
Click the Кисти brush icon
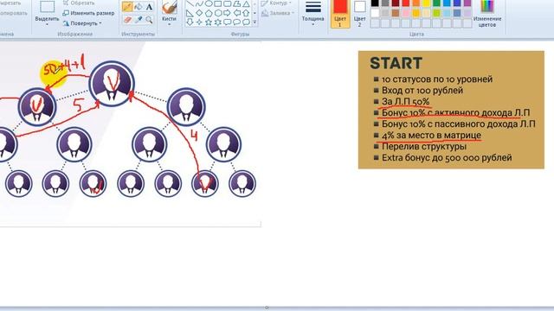pos(170,7)
